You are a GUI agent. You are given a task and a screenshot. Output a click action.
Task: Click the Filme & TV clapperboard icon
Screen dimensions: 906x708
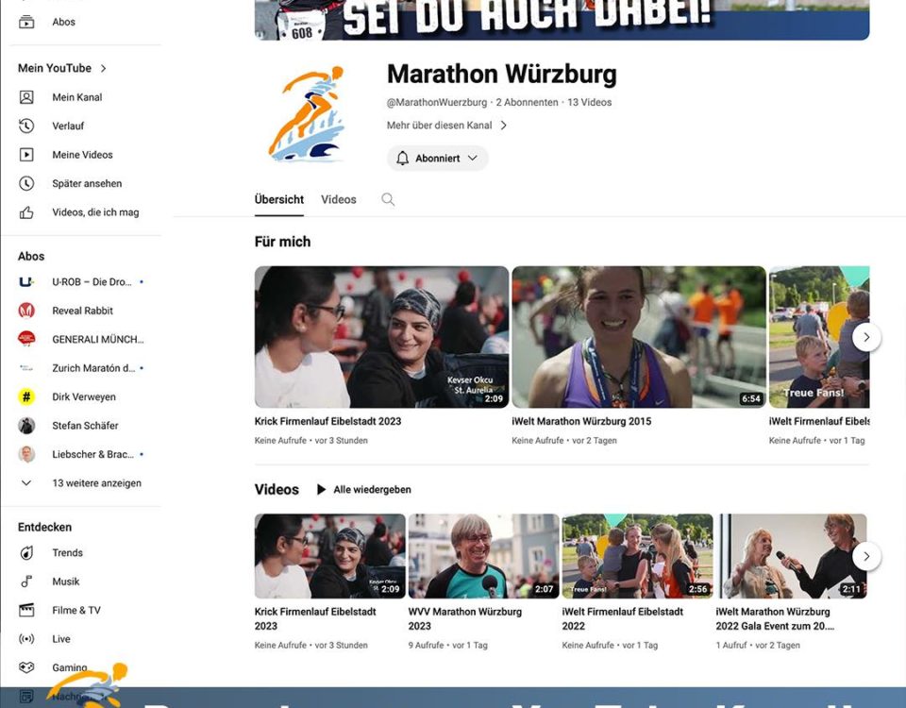pyautogui.click(x=26, y=611)
